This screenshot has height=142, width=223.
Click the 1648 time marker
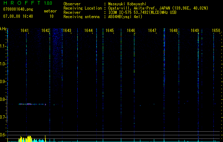[173, 31]
